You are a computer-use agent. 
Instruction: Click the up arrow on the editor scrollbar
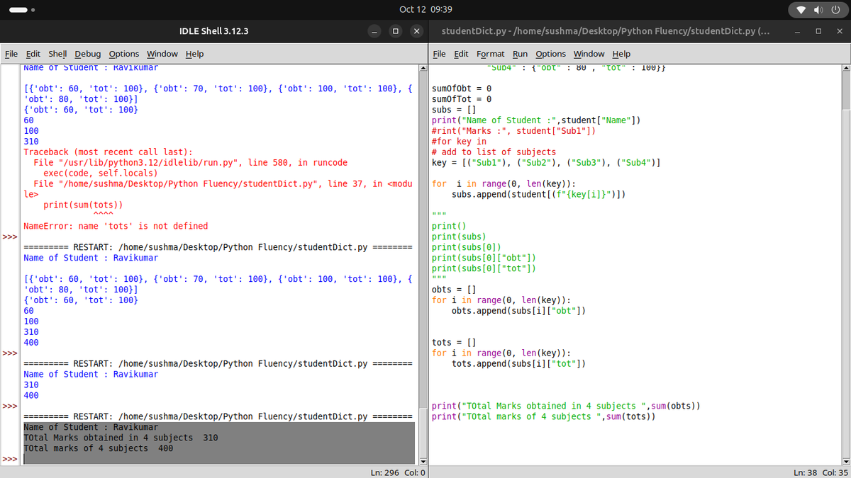pos(845,67)
